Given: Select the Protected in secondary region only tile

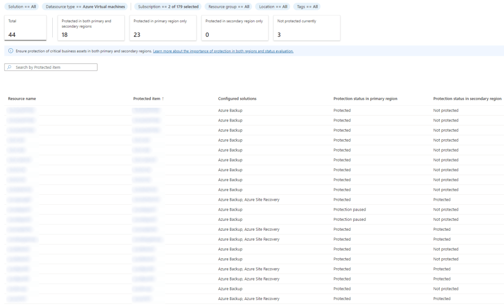Looking at the screenshot, I should (235, 28).
